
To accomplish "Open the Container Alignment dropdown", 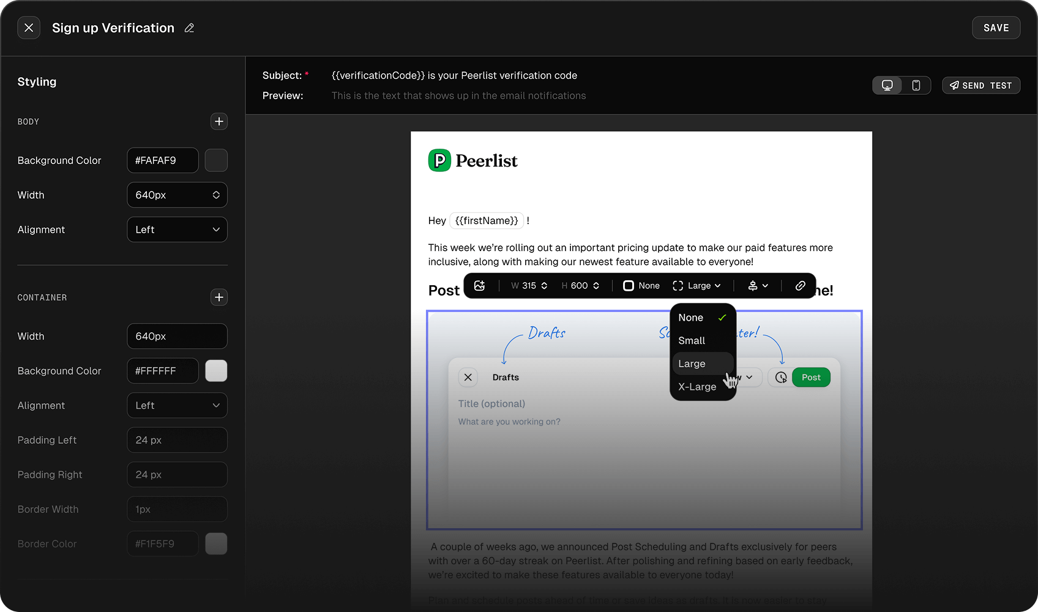I will point(177,405).
